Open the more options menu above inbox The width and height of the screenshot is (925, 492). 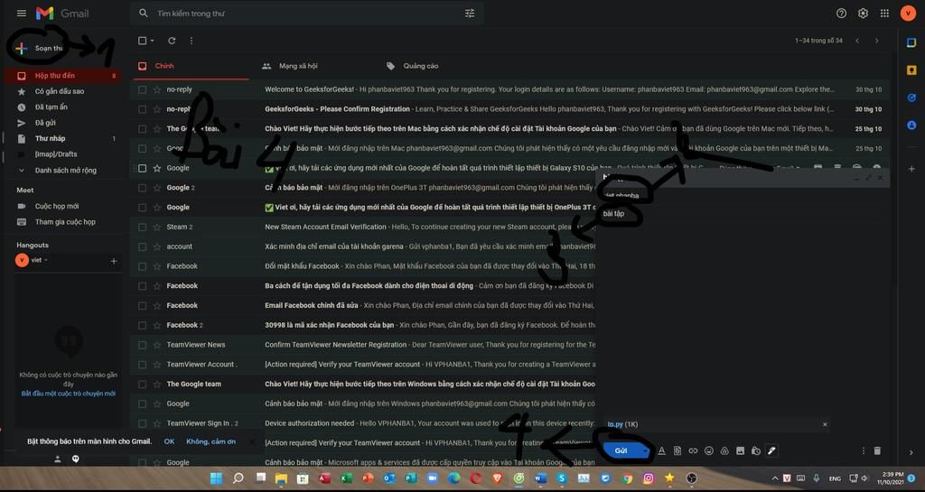coord(192,41)
